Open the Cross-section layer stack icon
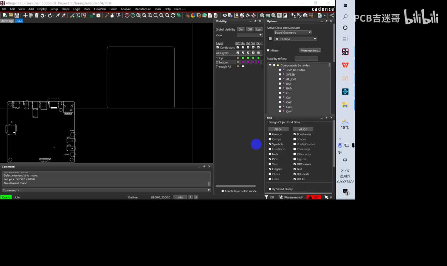 [205, 15]
